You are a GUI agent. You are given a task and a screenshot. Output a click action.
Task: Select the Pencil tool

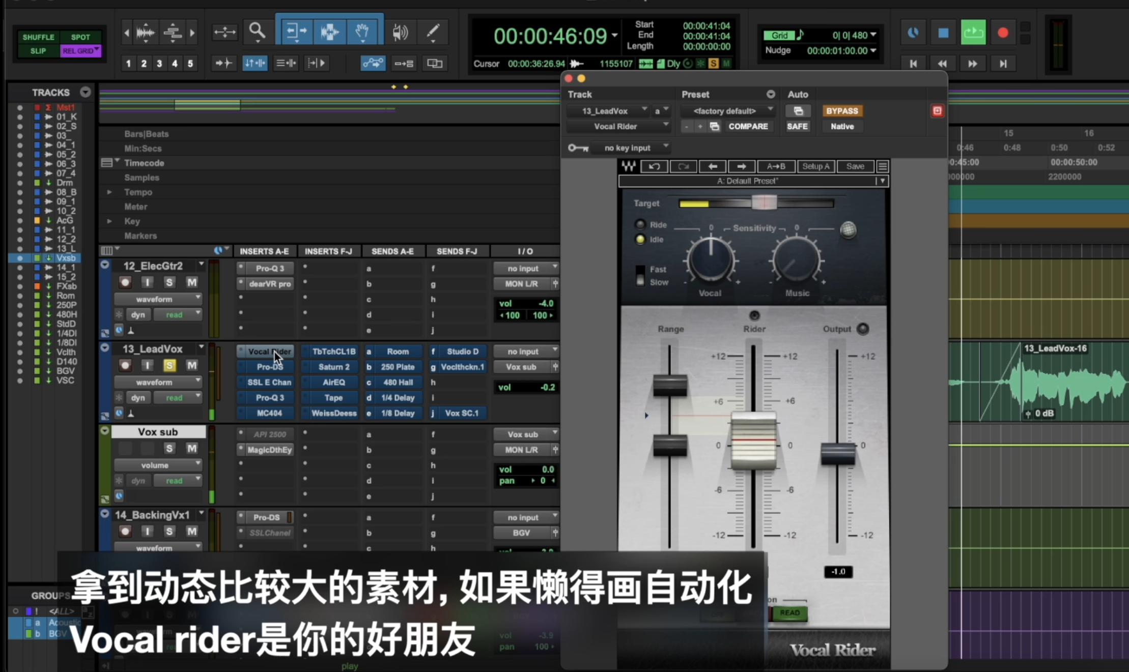(433, 32)
